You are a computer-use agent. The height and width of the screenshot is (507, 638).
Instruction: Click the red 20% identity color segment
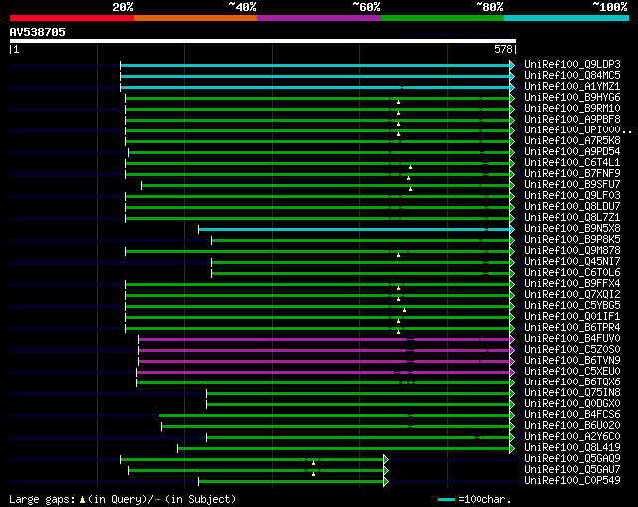(x=72, y=18)
